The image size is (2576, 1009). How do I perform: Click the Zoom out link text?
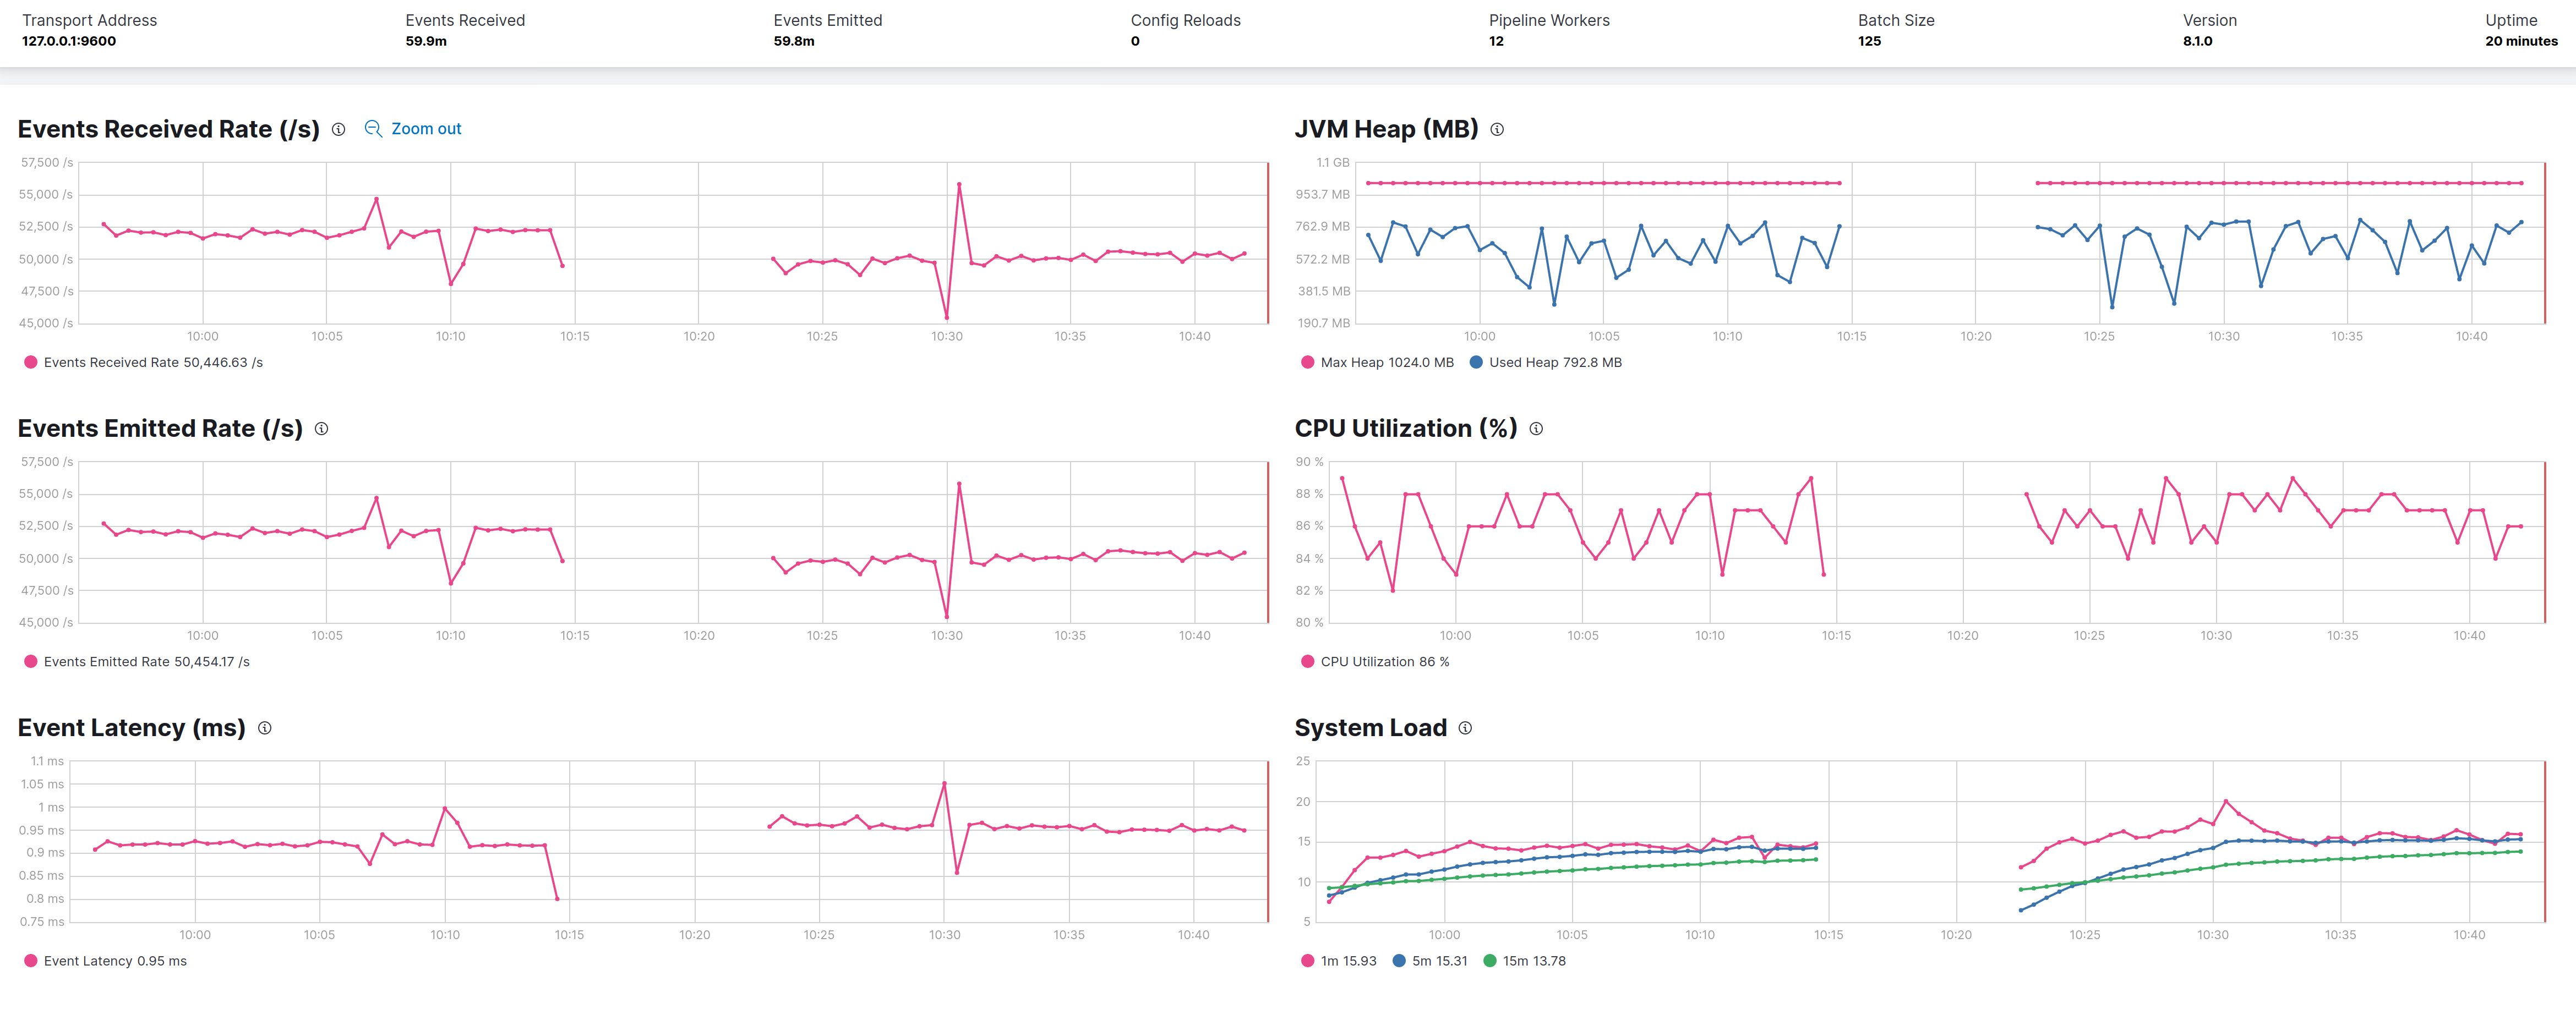click(426, 129)
